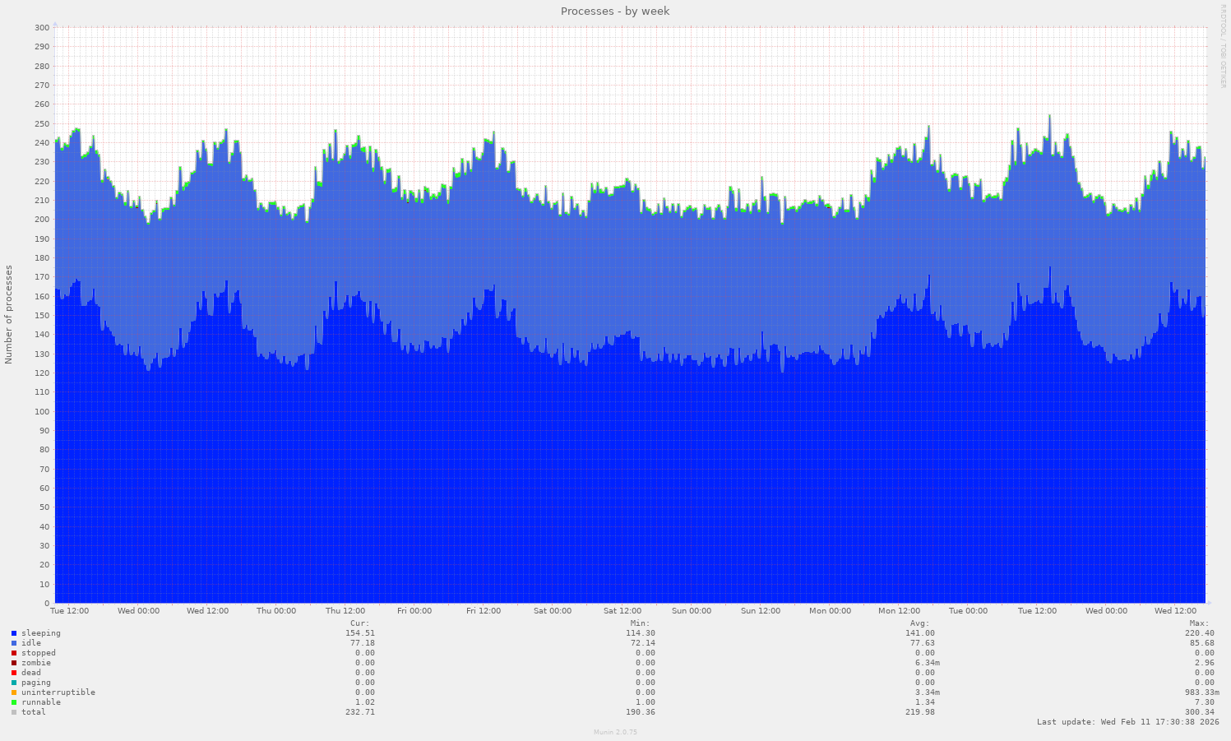The height and width of the screenshot is (741, 1231).
Task: Click the gray total legend swatch
Action: click(14, 712)
